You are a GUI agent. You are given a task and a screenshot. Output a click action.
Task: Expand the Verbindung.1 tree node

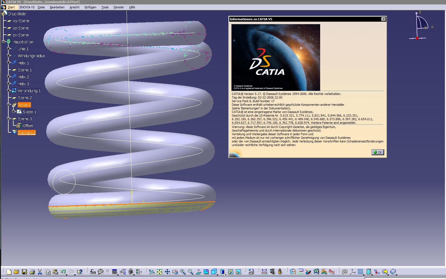pos(9,91)
